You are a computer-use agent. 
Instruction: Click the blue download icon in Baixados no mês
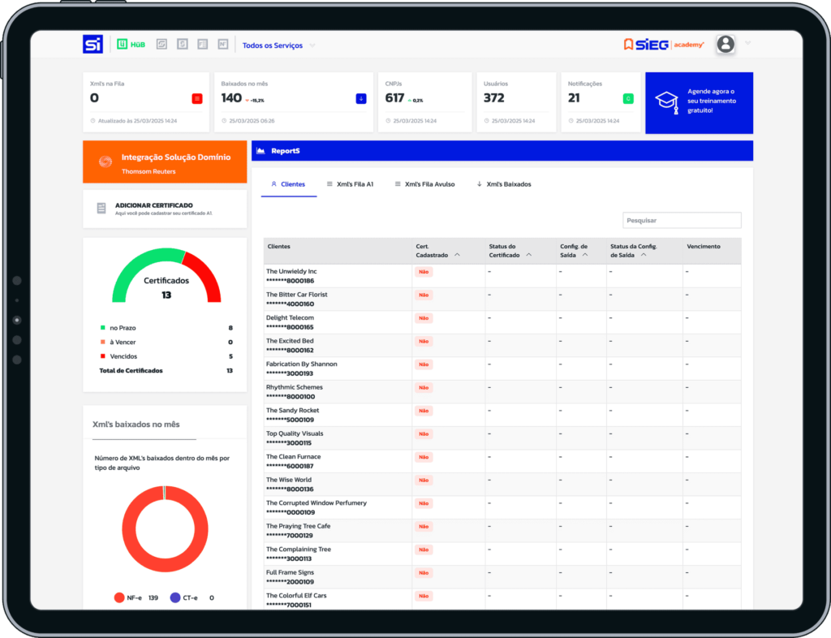pyautogui.click(x=361, y=98)
